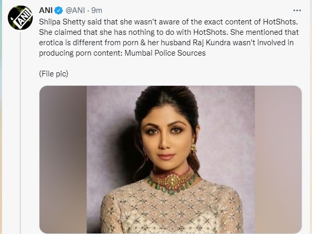Click the embroidered outfit in the photo

click(x=172, y=213)
